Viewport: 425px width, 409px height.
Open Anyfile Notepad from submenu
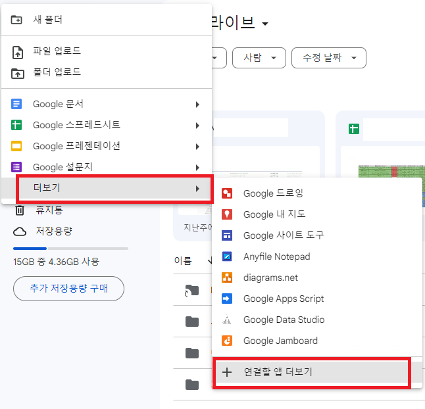[x=317, y=256]
